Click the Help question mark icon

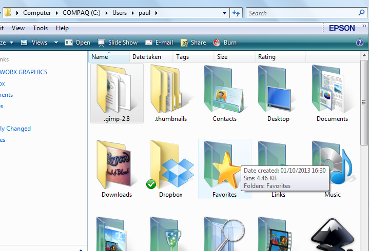tap(360, 43)
